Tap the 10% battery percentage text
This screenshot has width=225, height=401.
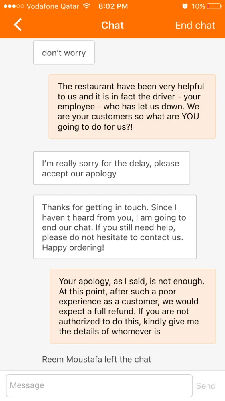tap(199, 6)
